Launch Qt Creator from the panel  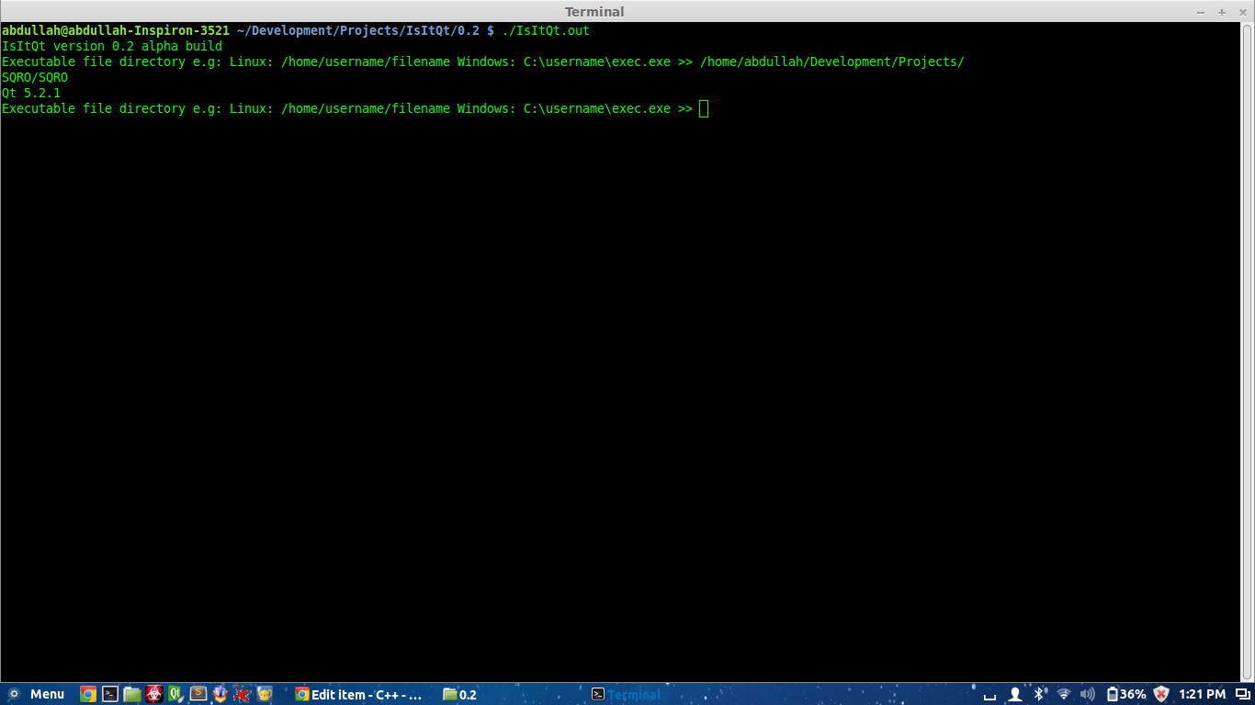coord(175,694)
